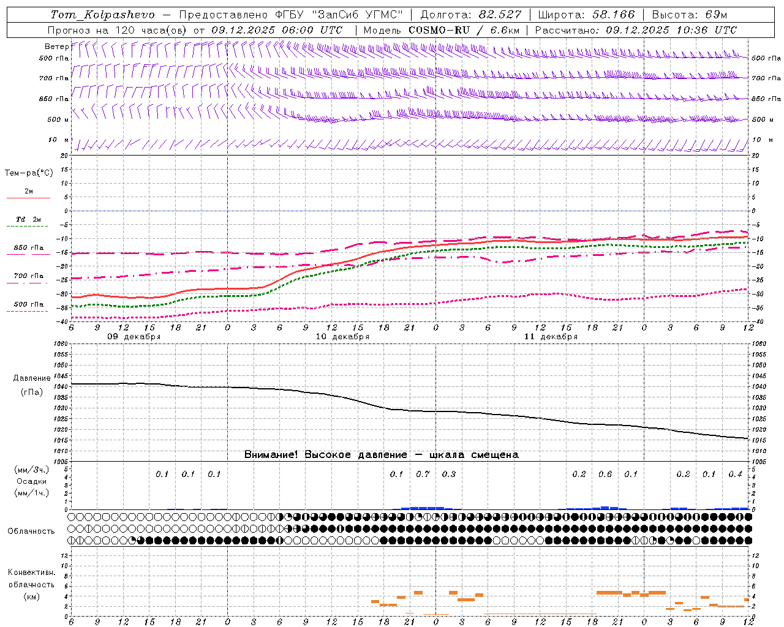The height and width of the screenshot is (627, 784).
Task: Click the precipitation value 0.6
Action: point(605,474)
